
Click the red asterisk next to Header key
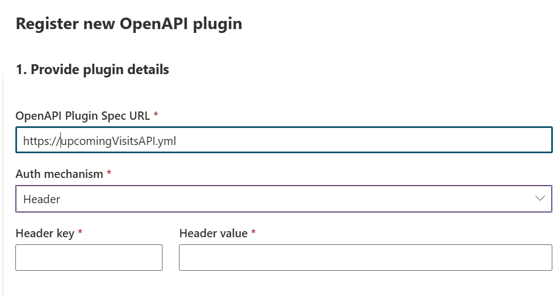pos(80,233)
